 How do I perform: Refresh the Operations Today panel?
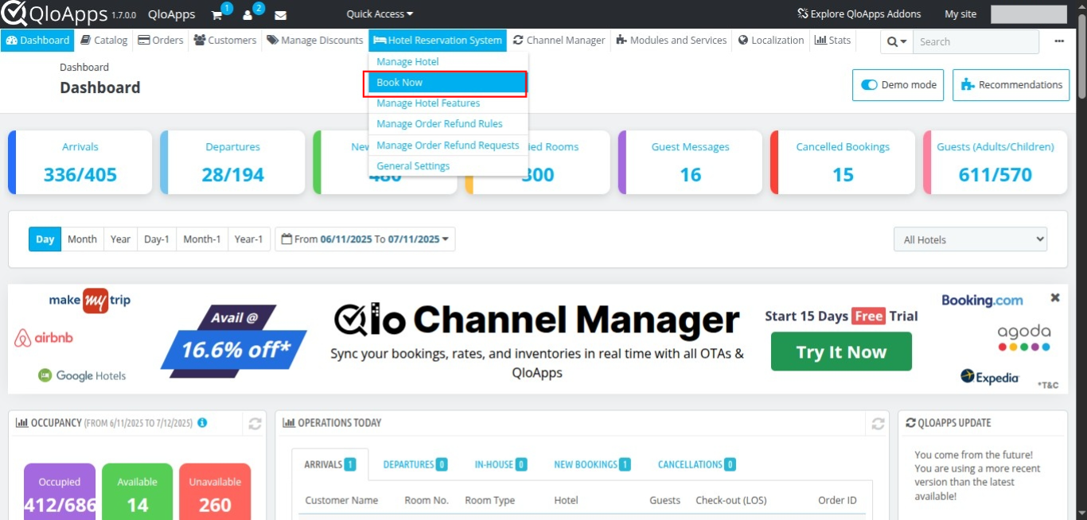pos(878,424)
